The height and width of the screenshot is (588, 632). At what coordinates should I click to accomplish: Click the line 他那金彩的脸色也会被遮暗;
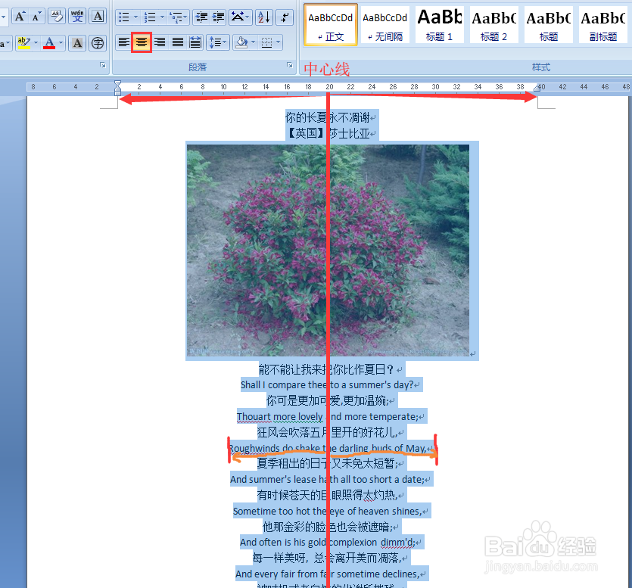click(x=327, y=527)
